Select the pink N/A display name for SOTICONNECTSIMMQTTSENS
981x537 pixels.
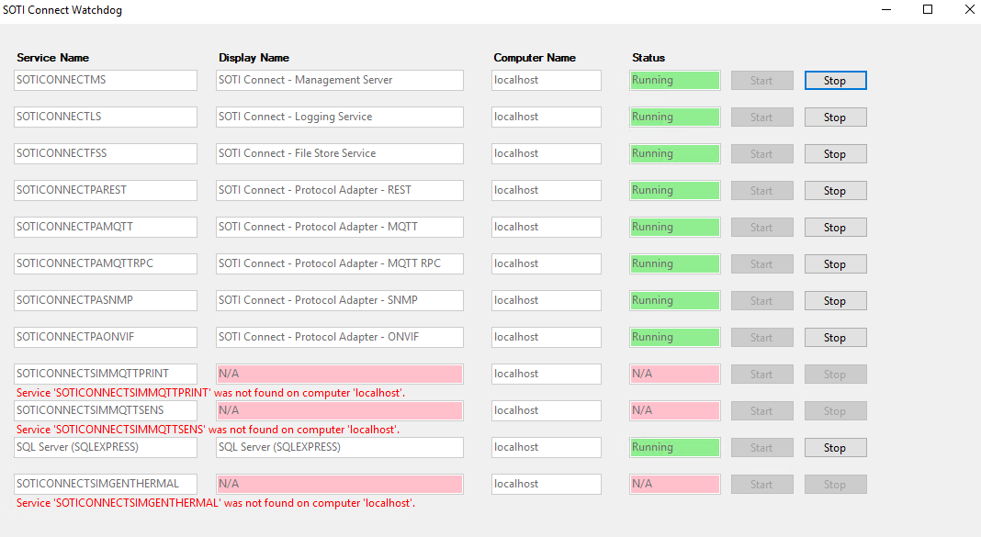[x=339, y=410]
